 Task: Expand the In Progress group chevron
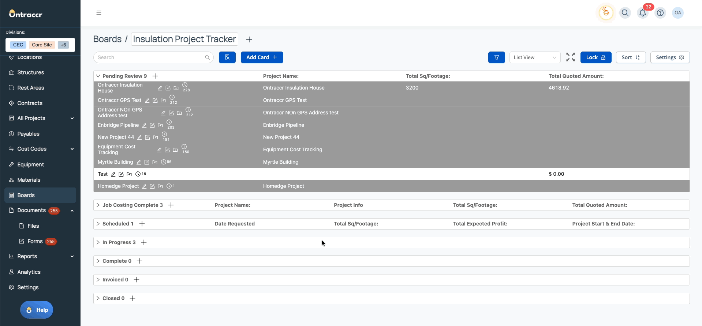[98, 242]
